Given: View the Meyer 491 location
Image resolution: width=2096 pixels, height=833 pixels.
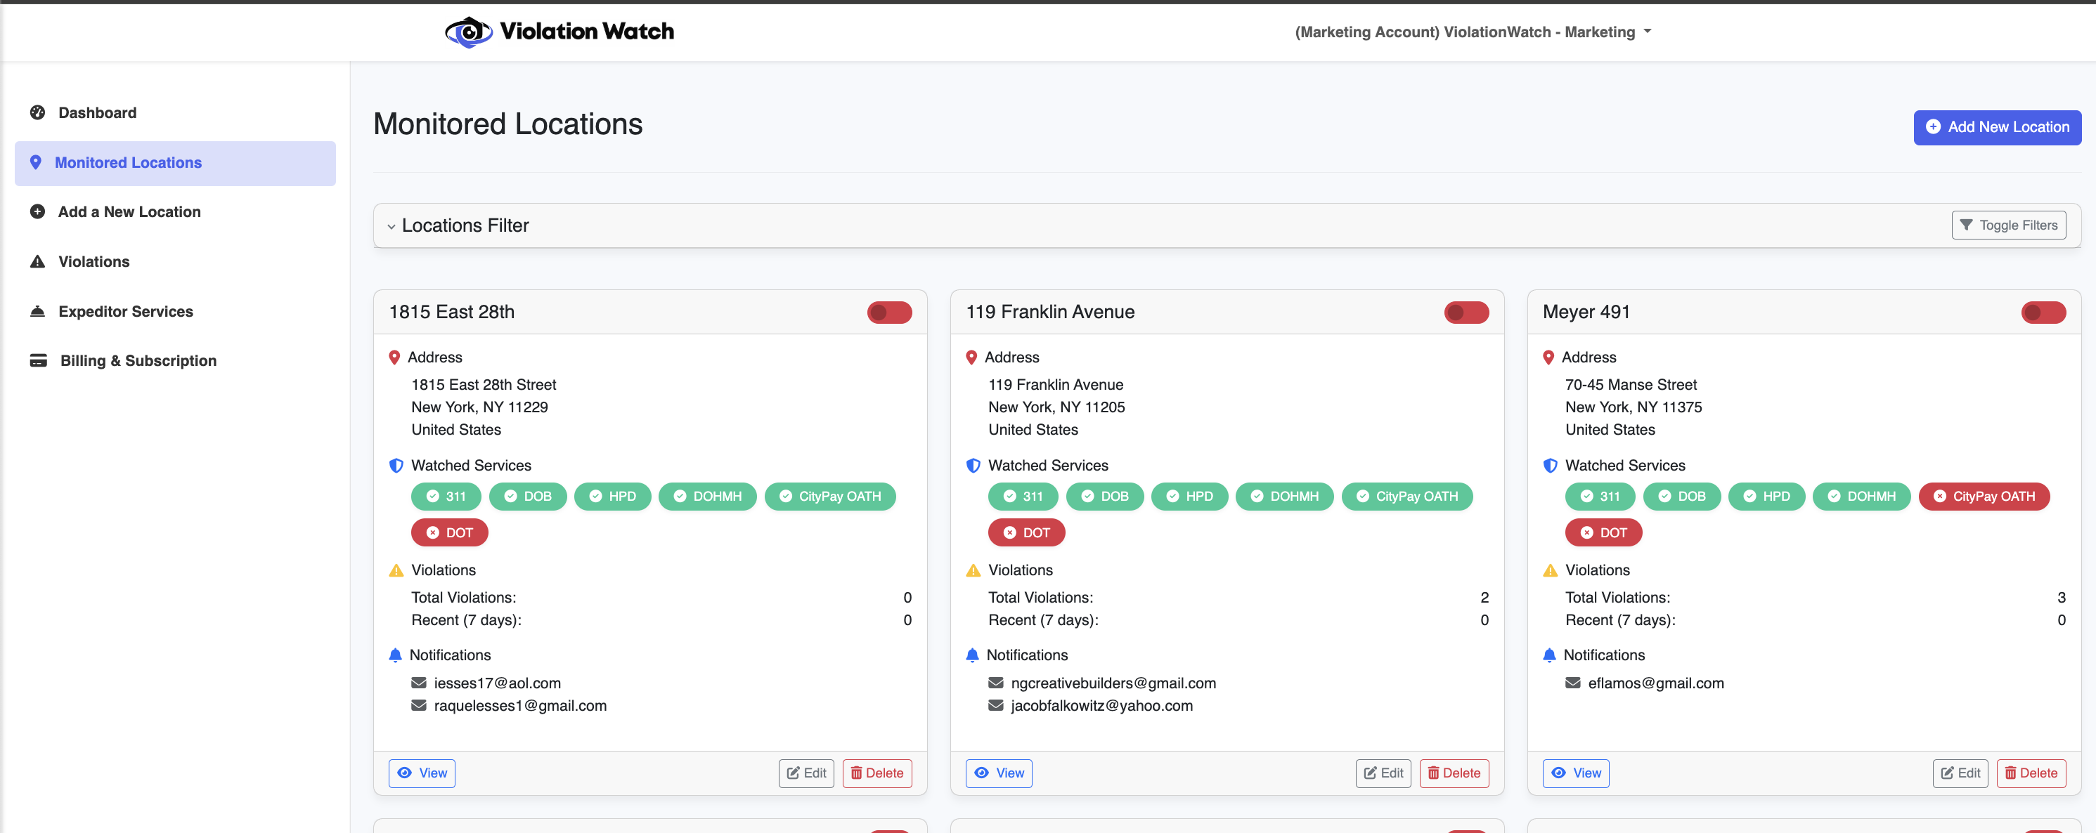Looking at the screenshot, I should coord(1575,773).
